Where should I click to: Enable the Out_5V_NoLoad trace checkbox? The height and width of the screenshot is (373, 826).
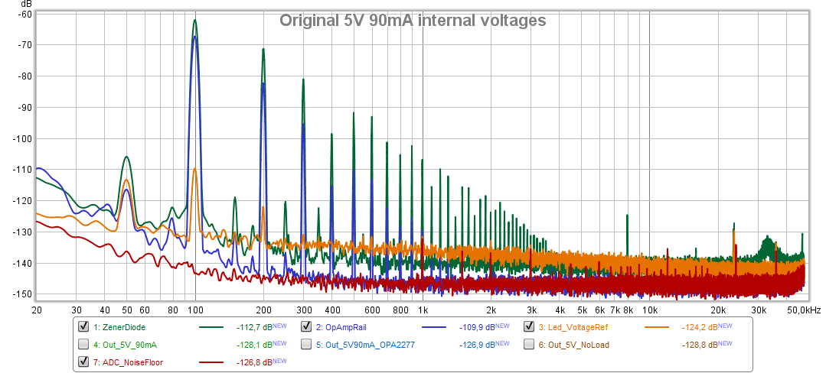530,344
